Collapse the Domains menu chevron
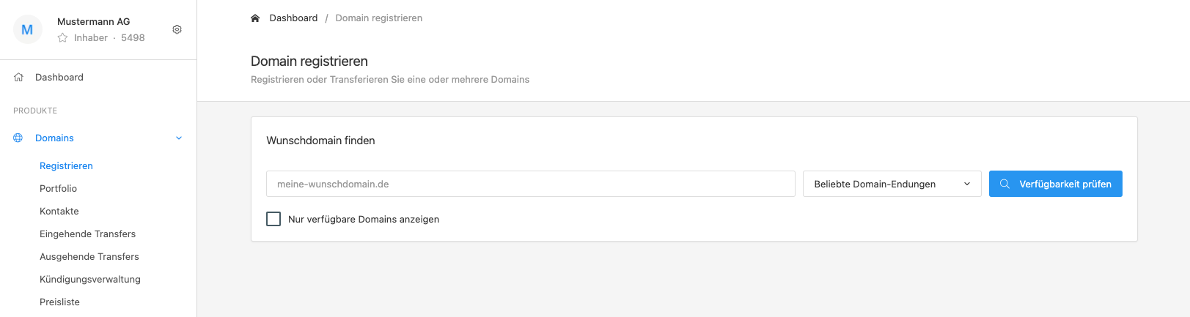Image resolution: width=1190 pixels, height=317 pixels. tap(179, 138)
